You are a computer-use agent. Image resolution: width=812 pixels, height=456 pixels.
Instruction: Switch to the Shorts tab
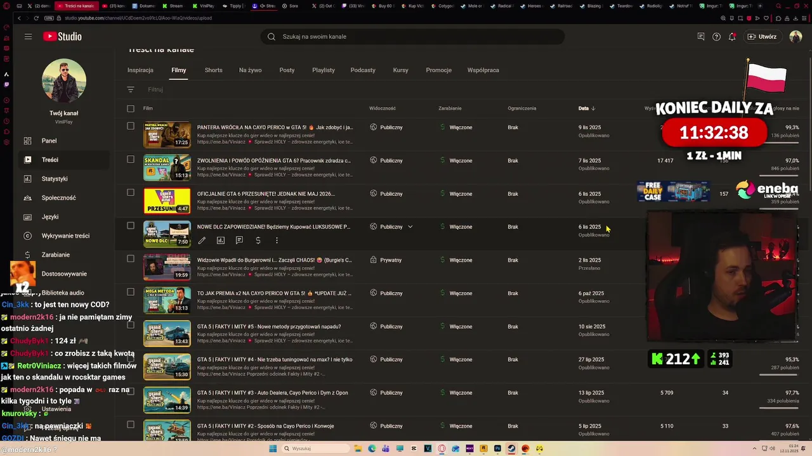213,70
